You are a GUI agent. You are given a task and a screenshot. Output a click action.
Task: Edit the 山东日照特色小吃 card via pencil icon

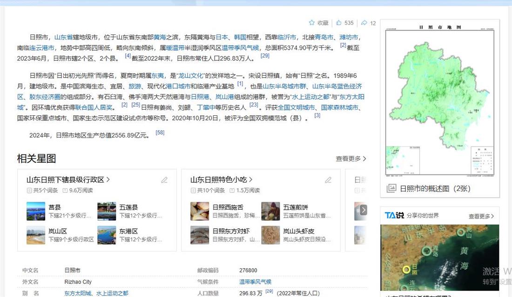[328, 180]
